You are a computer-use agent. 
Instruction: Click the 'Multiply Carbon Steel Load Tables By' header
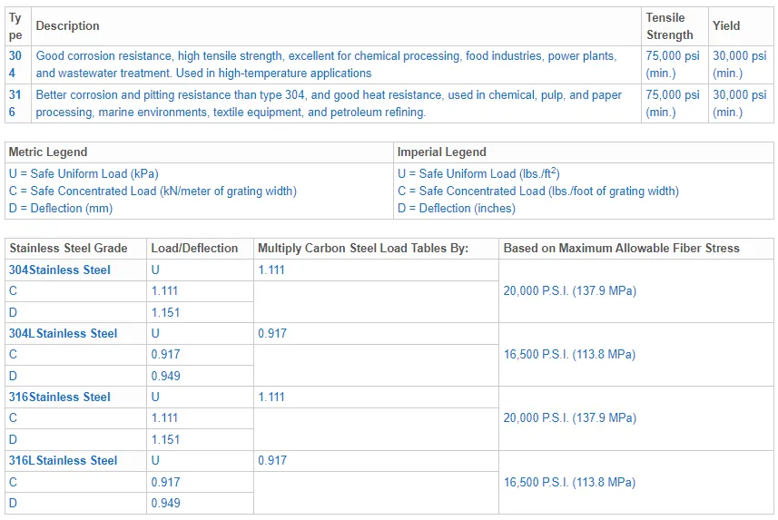click(x=362, y=248)
